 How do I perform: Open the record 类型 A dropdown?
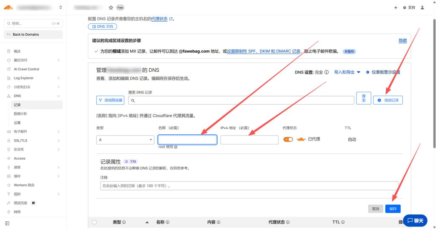pyautogui.click(x=125, y=140)
